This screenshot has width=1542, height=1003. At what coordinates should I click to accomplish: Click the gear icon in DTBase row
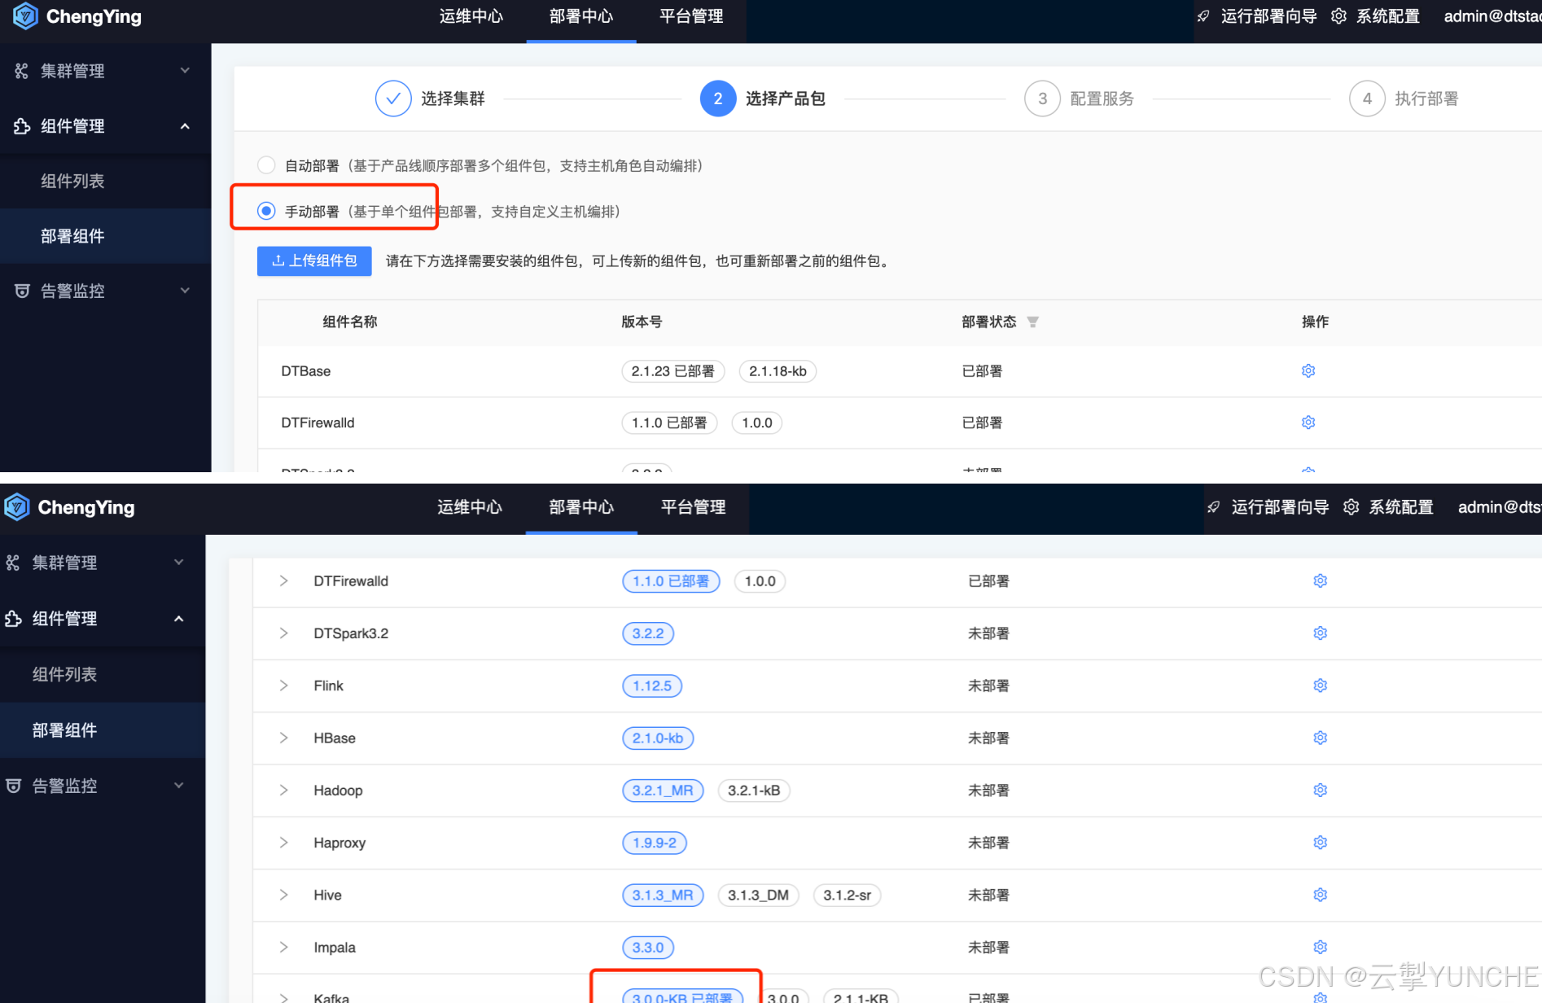point(1308,370)
